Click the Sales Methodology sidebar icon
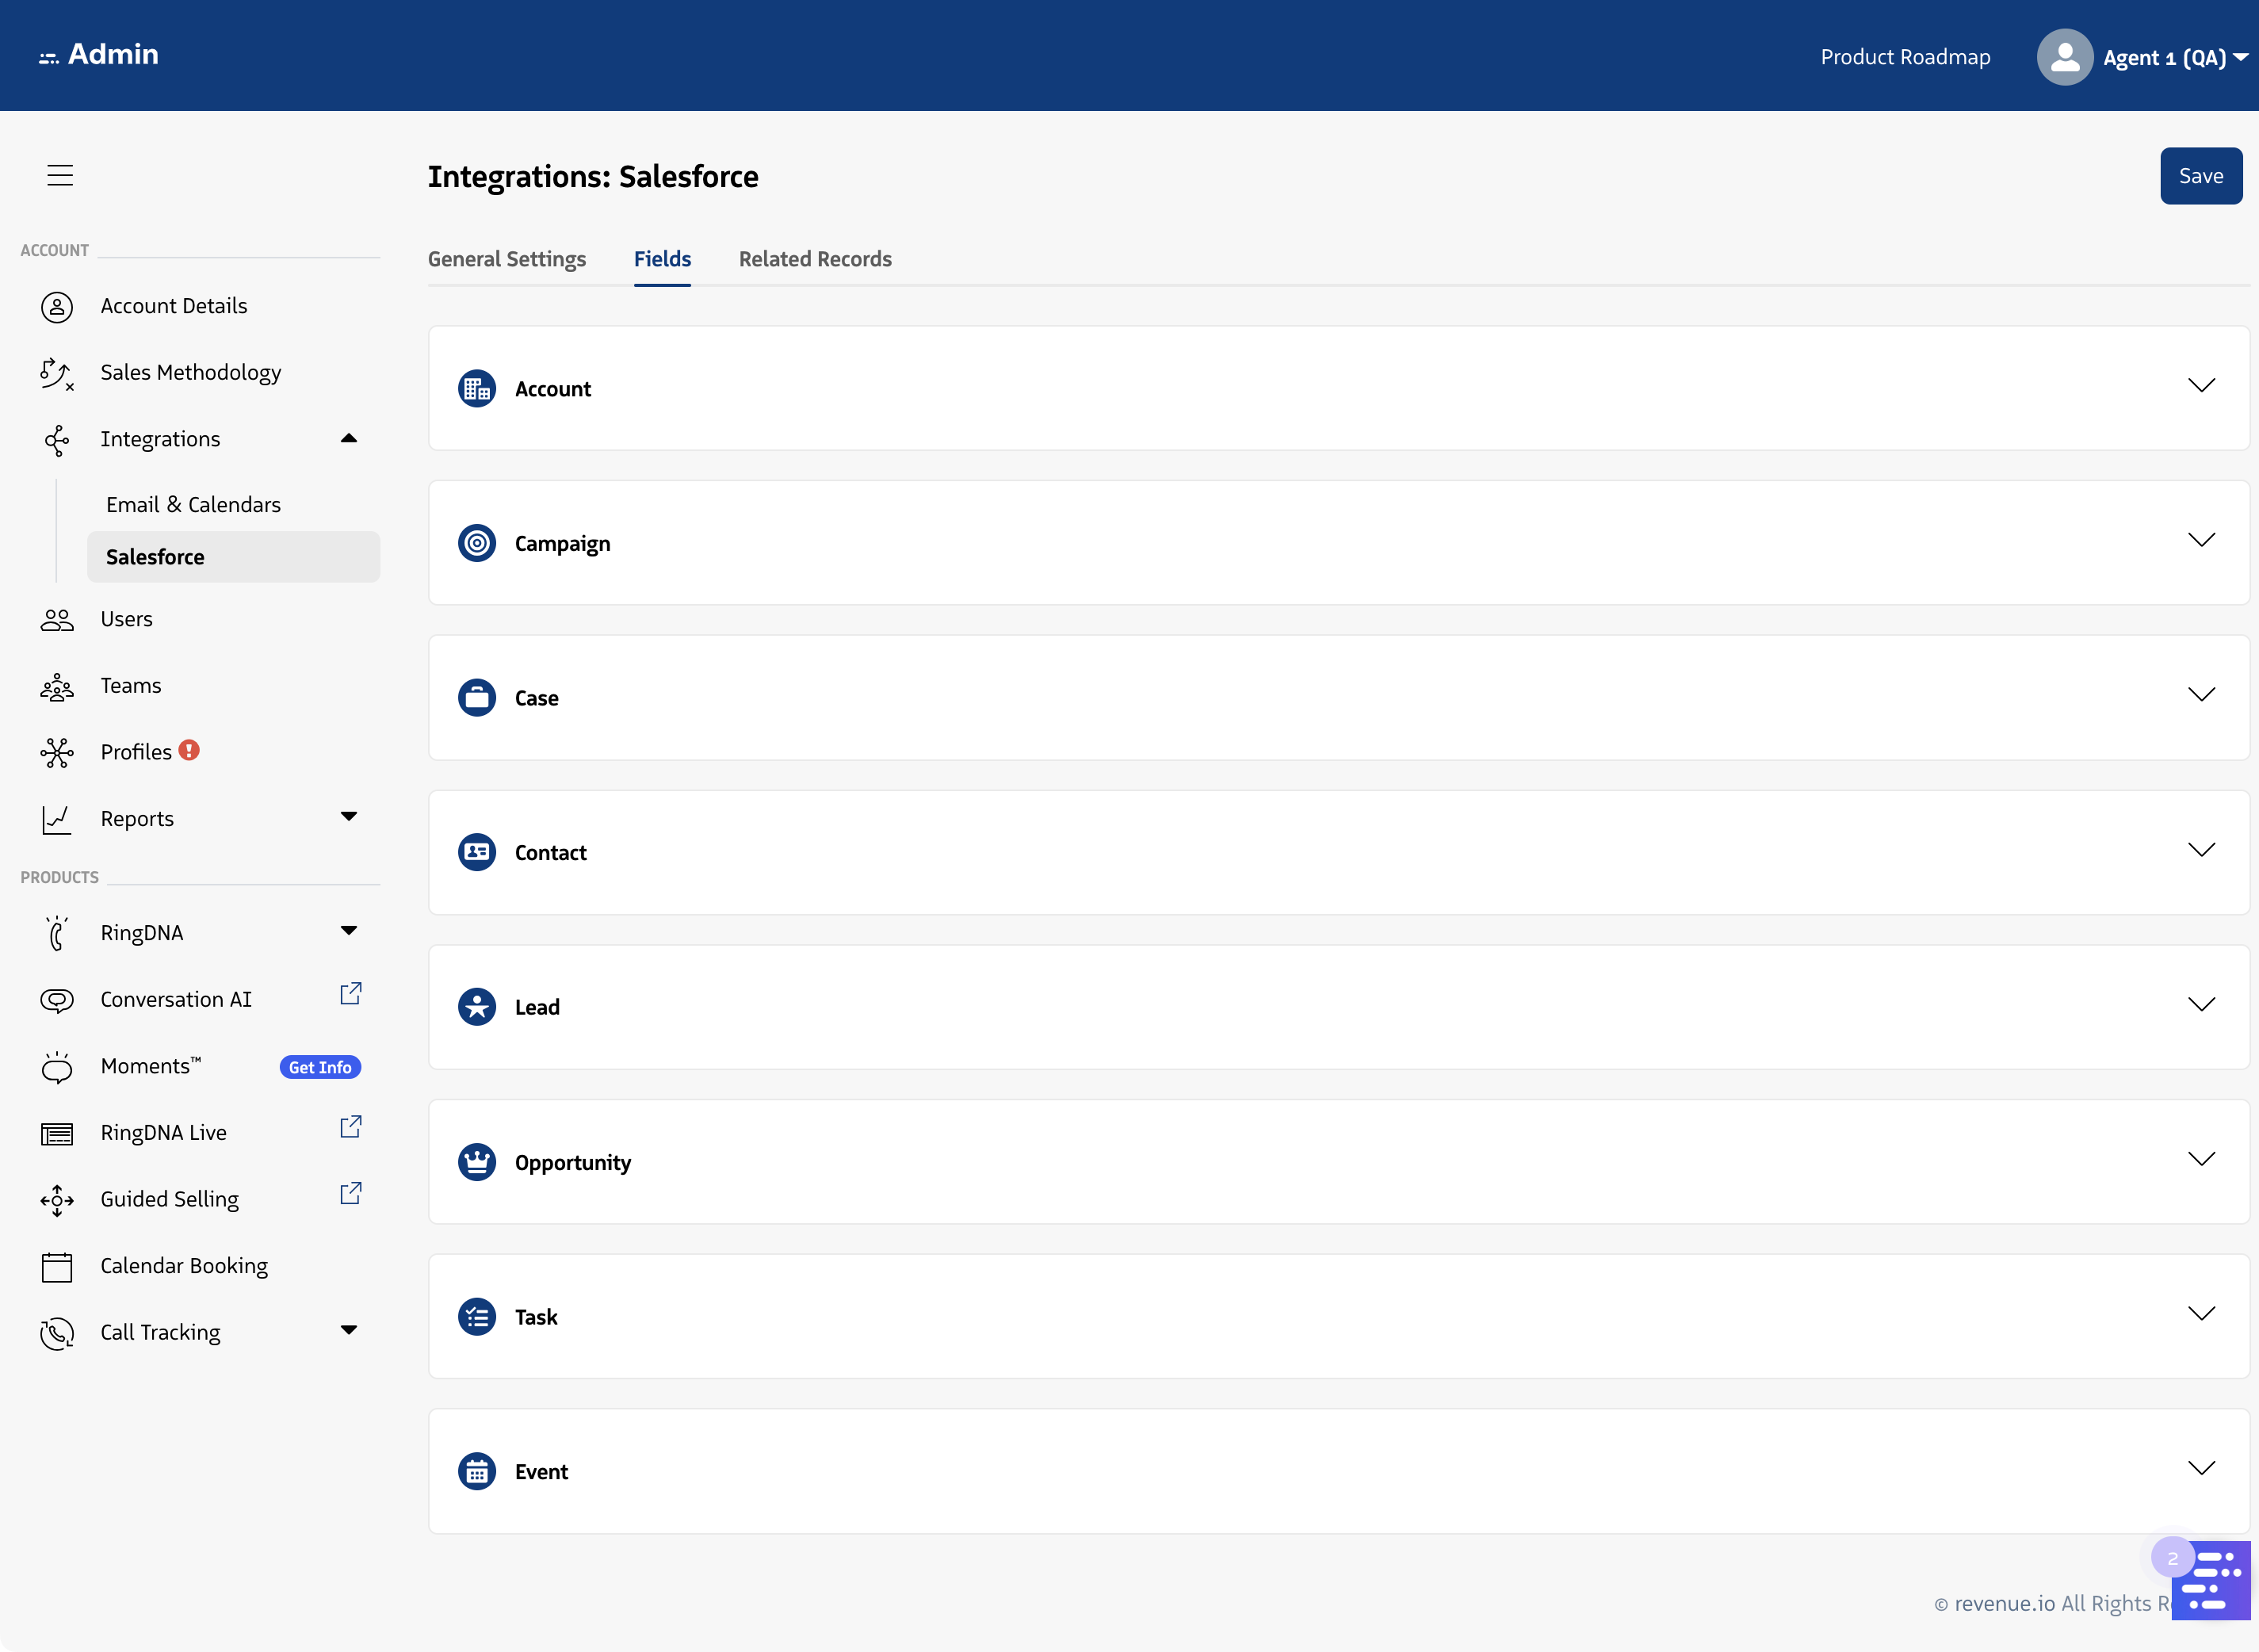Viewport: 2259px width, 1652px height. [57, 373]
